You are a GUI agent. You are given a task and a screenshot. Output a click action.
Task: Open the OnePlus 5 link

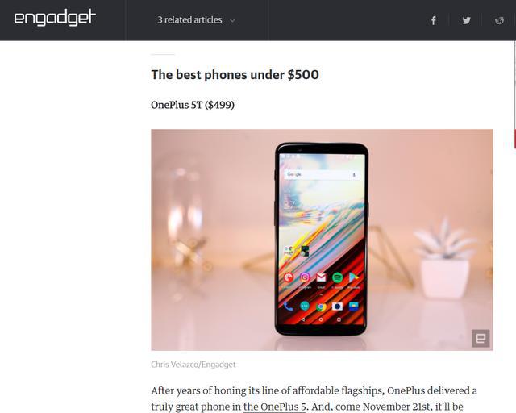[275, 407]
